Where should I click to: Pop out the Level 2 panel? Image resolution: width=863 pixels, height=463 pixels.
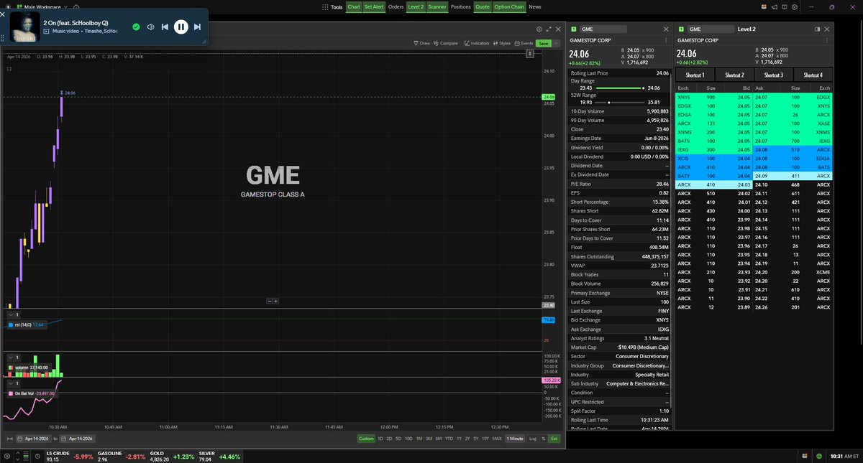(818, 29)
